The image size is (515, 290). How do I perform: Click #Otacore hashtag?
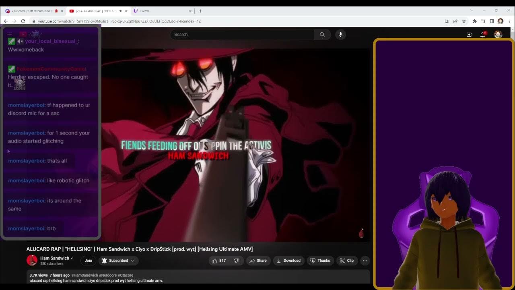point(126,275)
